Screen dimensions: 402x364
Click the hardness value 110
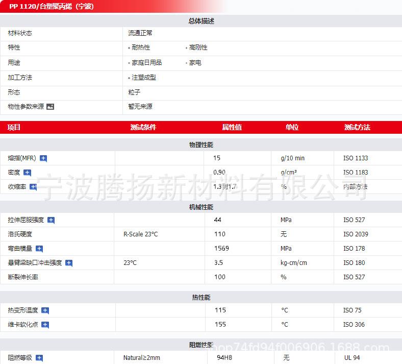click(x=220, y=234)
